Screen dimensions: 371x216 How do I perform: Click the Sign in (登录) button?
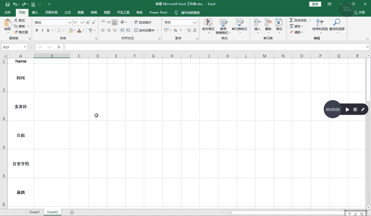click(315, 4)
